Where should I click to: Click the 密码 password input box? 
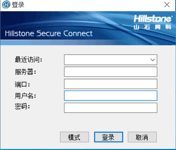[110, 108]
